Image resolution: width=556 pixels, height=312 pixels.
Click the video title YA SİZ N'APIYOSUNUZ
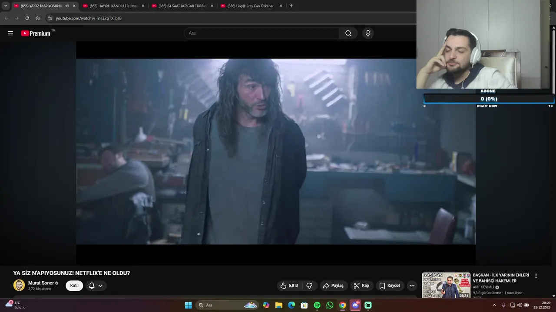(72, 273)
